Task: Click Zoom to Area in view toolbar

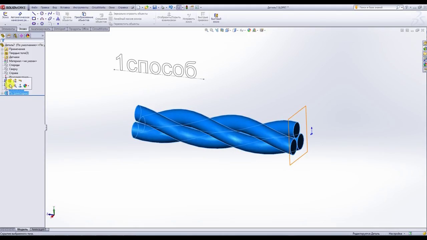Action: (x=211, y=30)
